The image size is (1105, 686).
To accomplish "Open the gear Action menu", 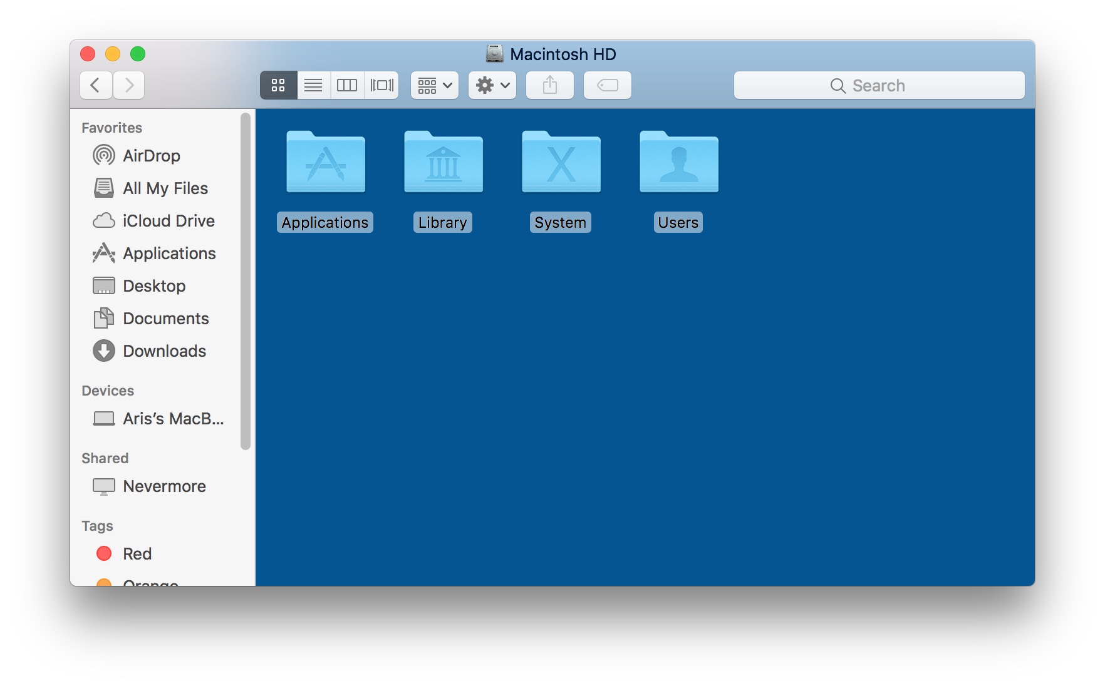I will coord(492,85).
